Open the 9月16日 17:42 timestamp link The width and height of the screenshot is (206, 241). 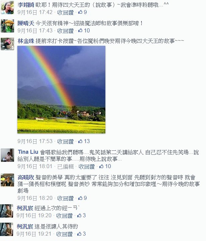35,12
